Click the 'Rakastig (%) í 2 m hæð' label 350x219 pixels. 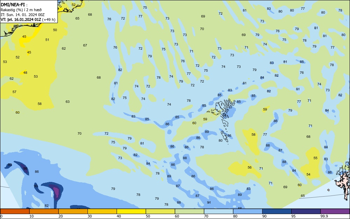21,10
